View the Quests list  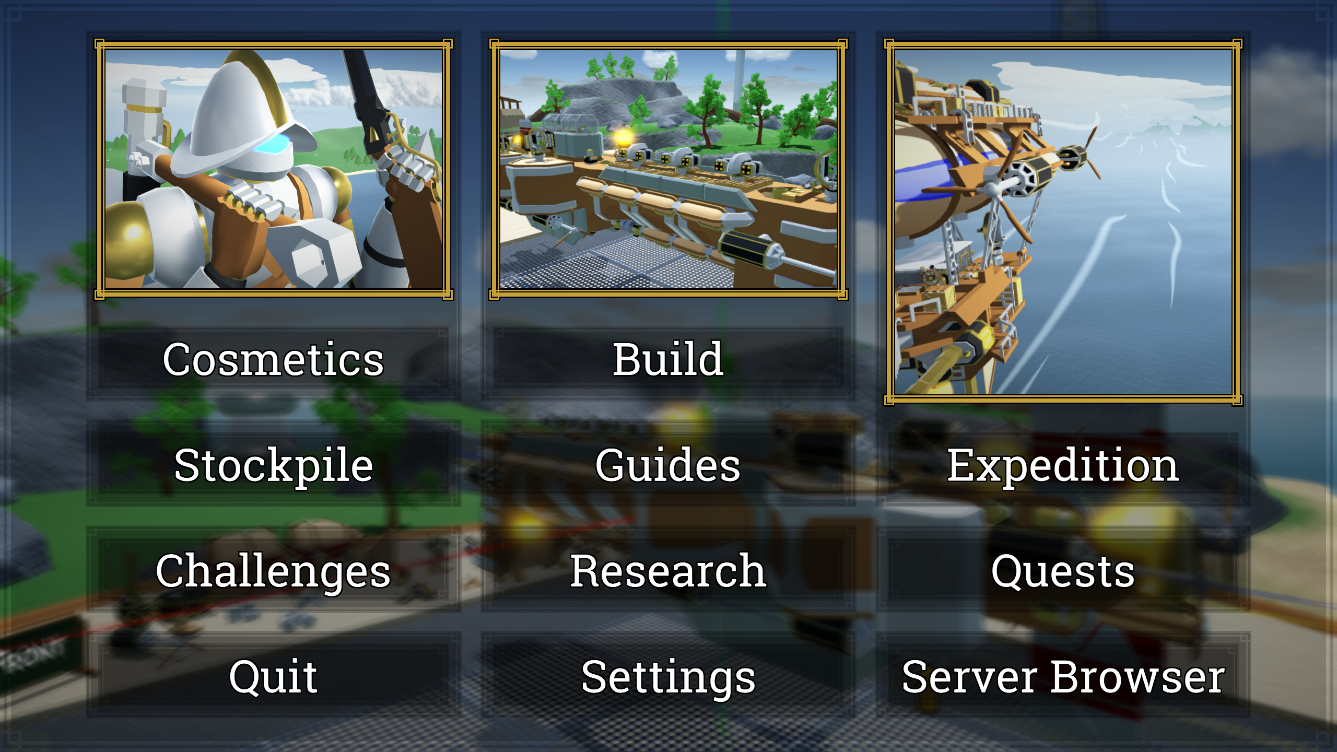point(1063,570)
